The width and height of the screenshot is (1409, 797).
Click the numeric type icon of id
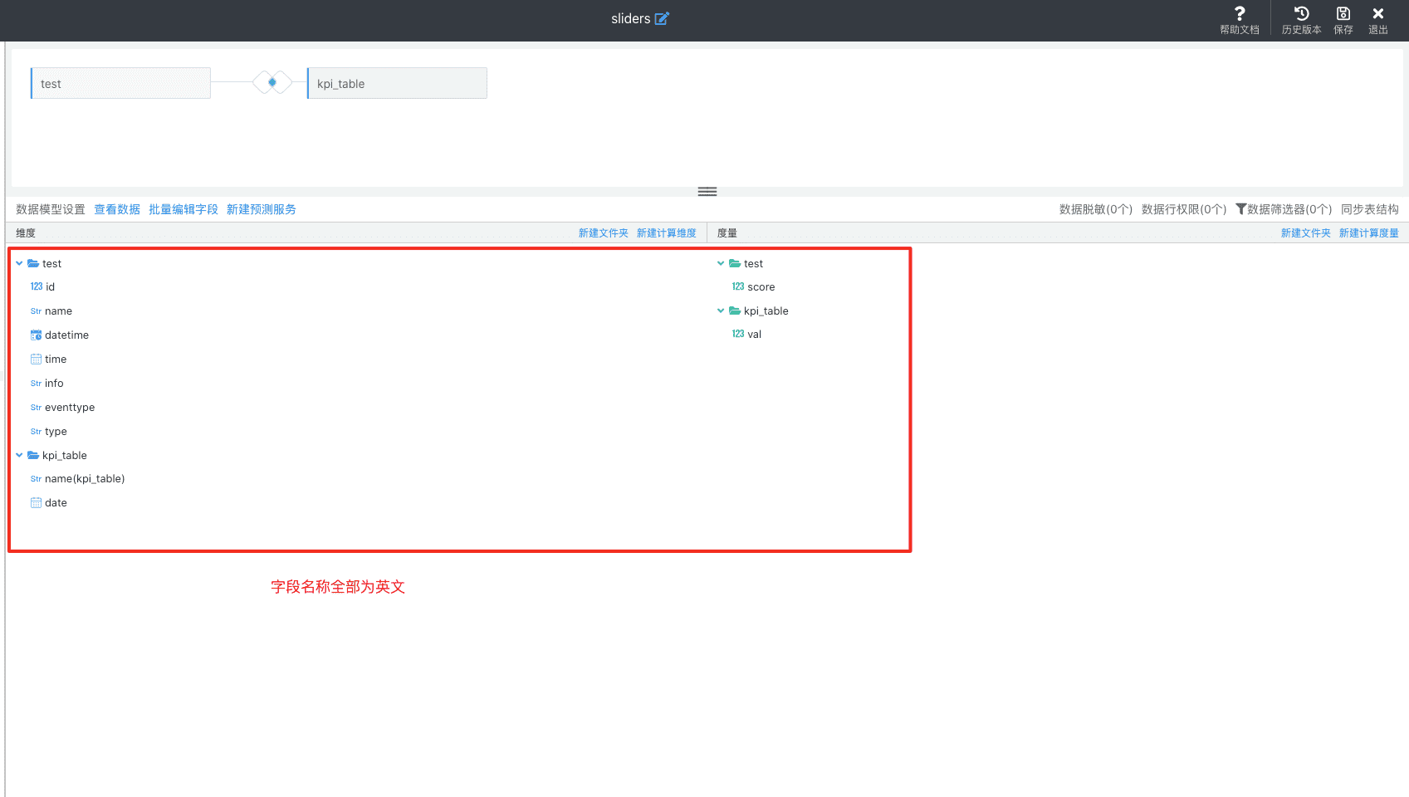[37, 286]
